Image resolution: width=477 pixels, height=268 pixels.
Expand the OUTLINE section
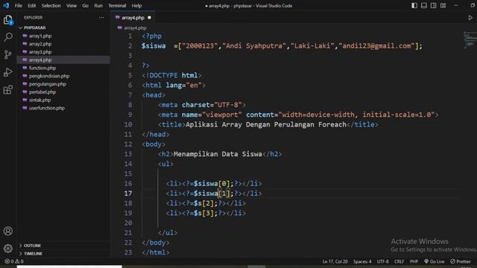pyautogui.click(x=32, y=246)
